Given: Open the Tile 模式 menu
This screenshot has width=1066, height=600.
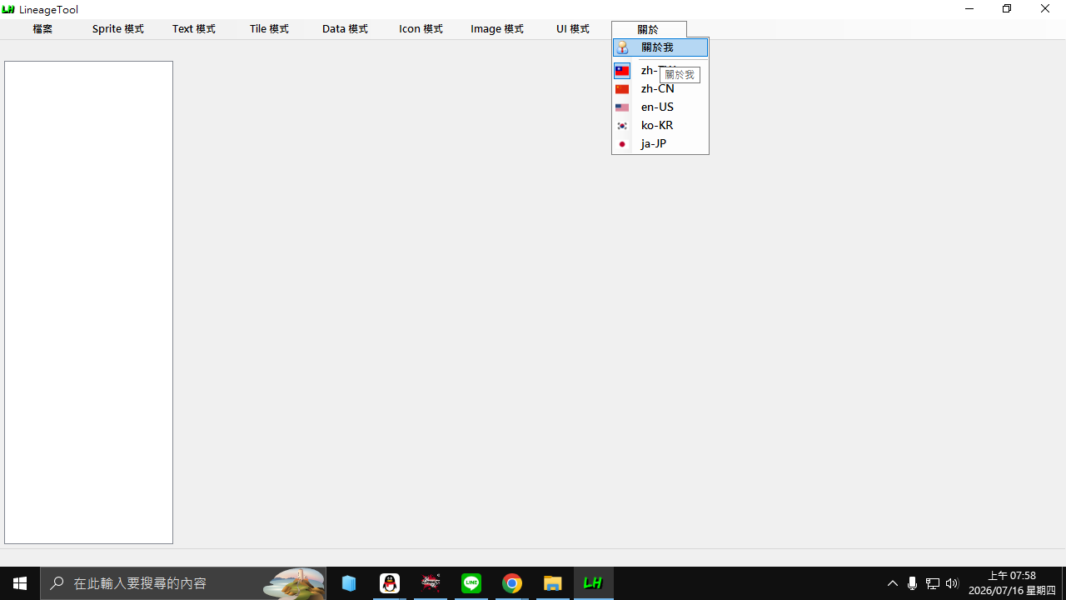Looking at the screenshot, I should tap(269, 29).
